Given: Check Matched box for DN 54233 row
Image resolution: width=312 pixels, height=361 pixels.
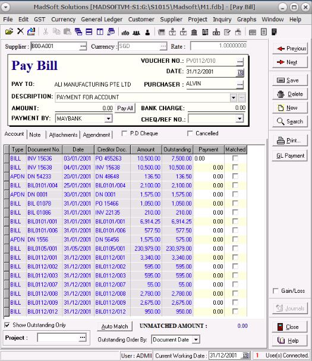Looking at the screenshot, I should pos(235,177).
